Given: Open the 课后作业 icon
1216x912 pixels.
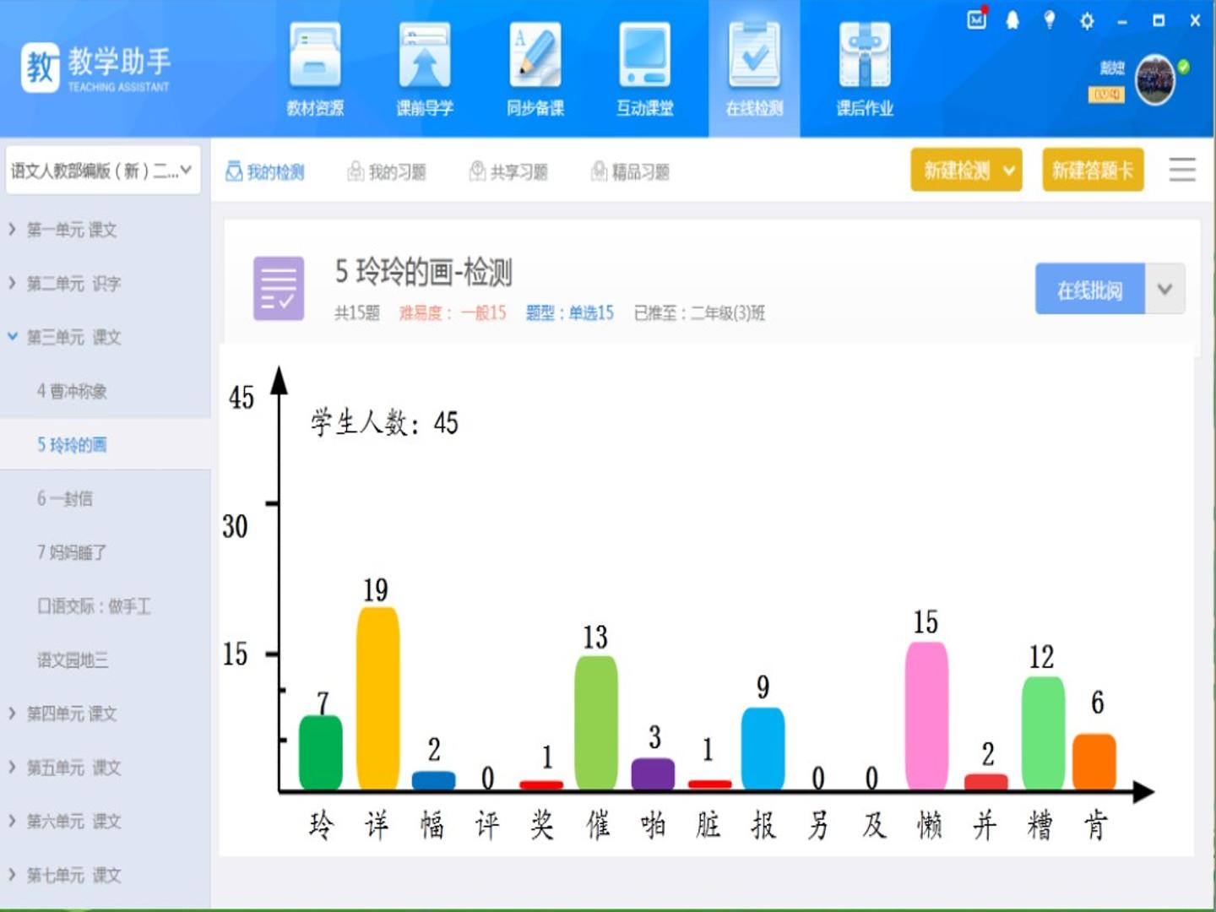Looking at the screenshot, I should pyautogui.click(x=865, y=56).
